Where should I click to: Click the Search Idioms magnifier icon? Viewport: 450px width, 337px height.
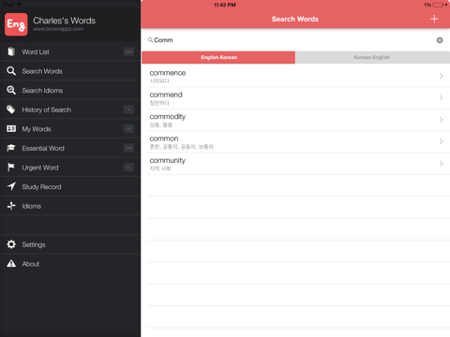(x=11, y=90)
